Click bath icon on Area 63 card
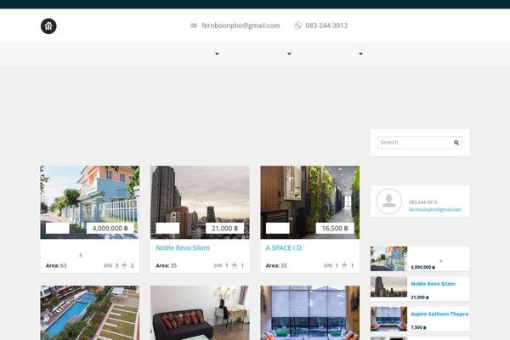 click(x=124, y=266)
